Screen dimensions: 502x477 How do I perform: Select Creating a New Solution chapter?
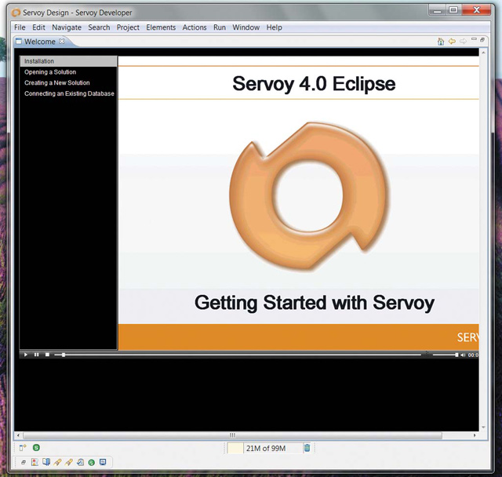pos(57,83)
